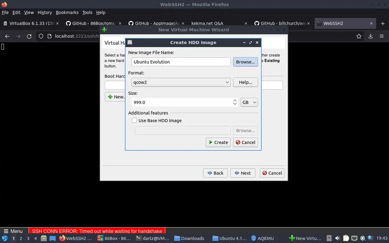Viewport: 389px width, 243px height.
Task: Switch to 86Box taskbar window
Action: point(114,238)
